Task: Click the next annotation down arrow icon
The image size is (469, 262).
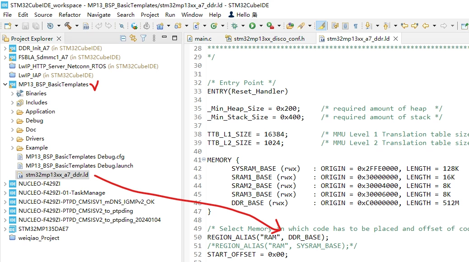Action: pos(368,26)
